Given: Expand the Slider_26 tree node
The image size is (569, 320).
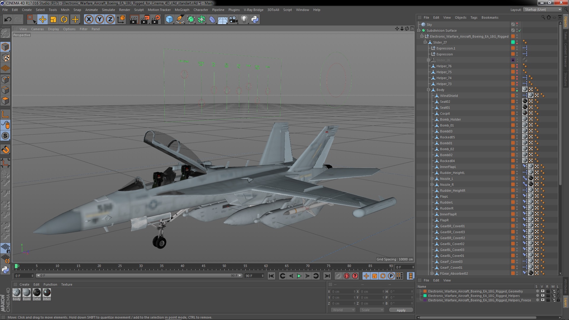Looking at the screenshot, I should coord(429,60).
